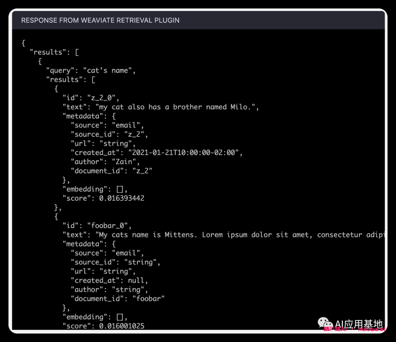Click the "RESPONSE FROM WEAVIATE RETRIEVAL PLUGIN" header
The width and height of the screenshot is (396, 342).
coord(100,20)
